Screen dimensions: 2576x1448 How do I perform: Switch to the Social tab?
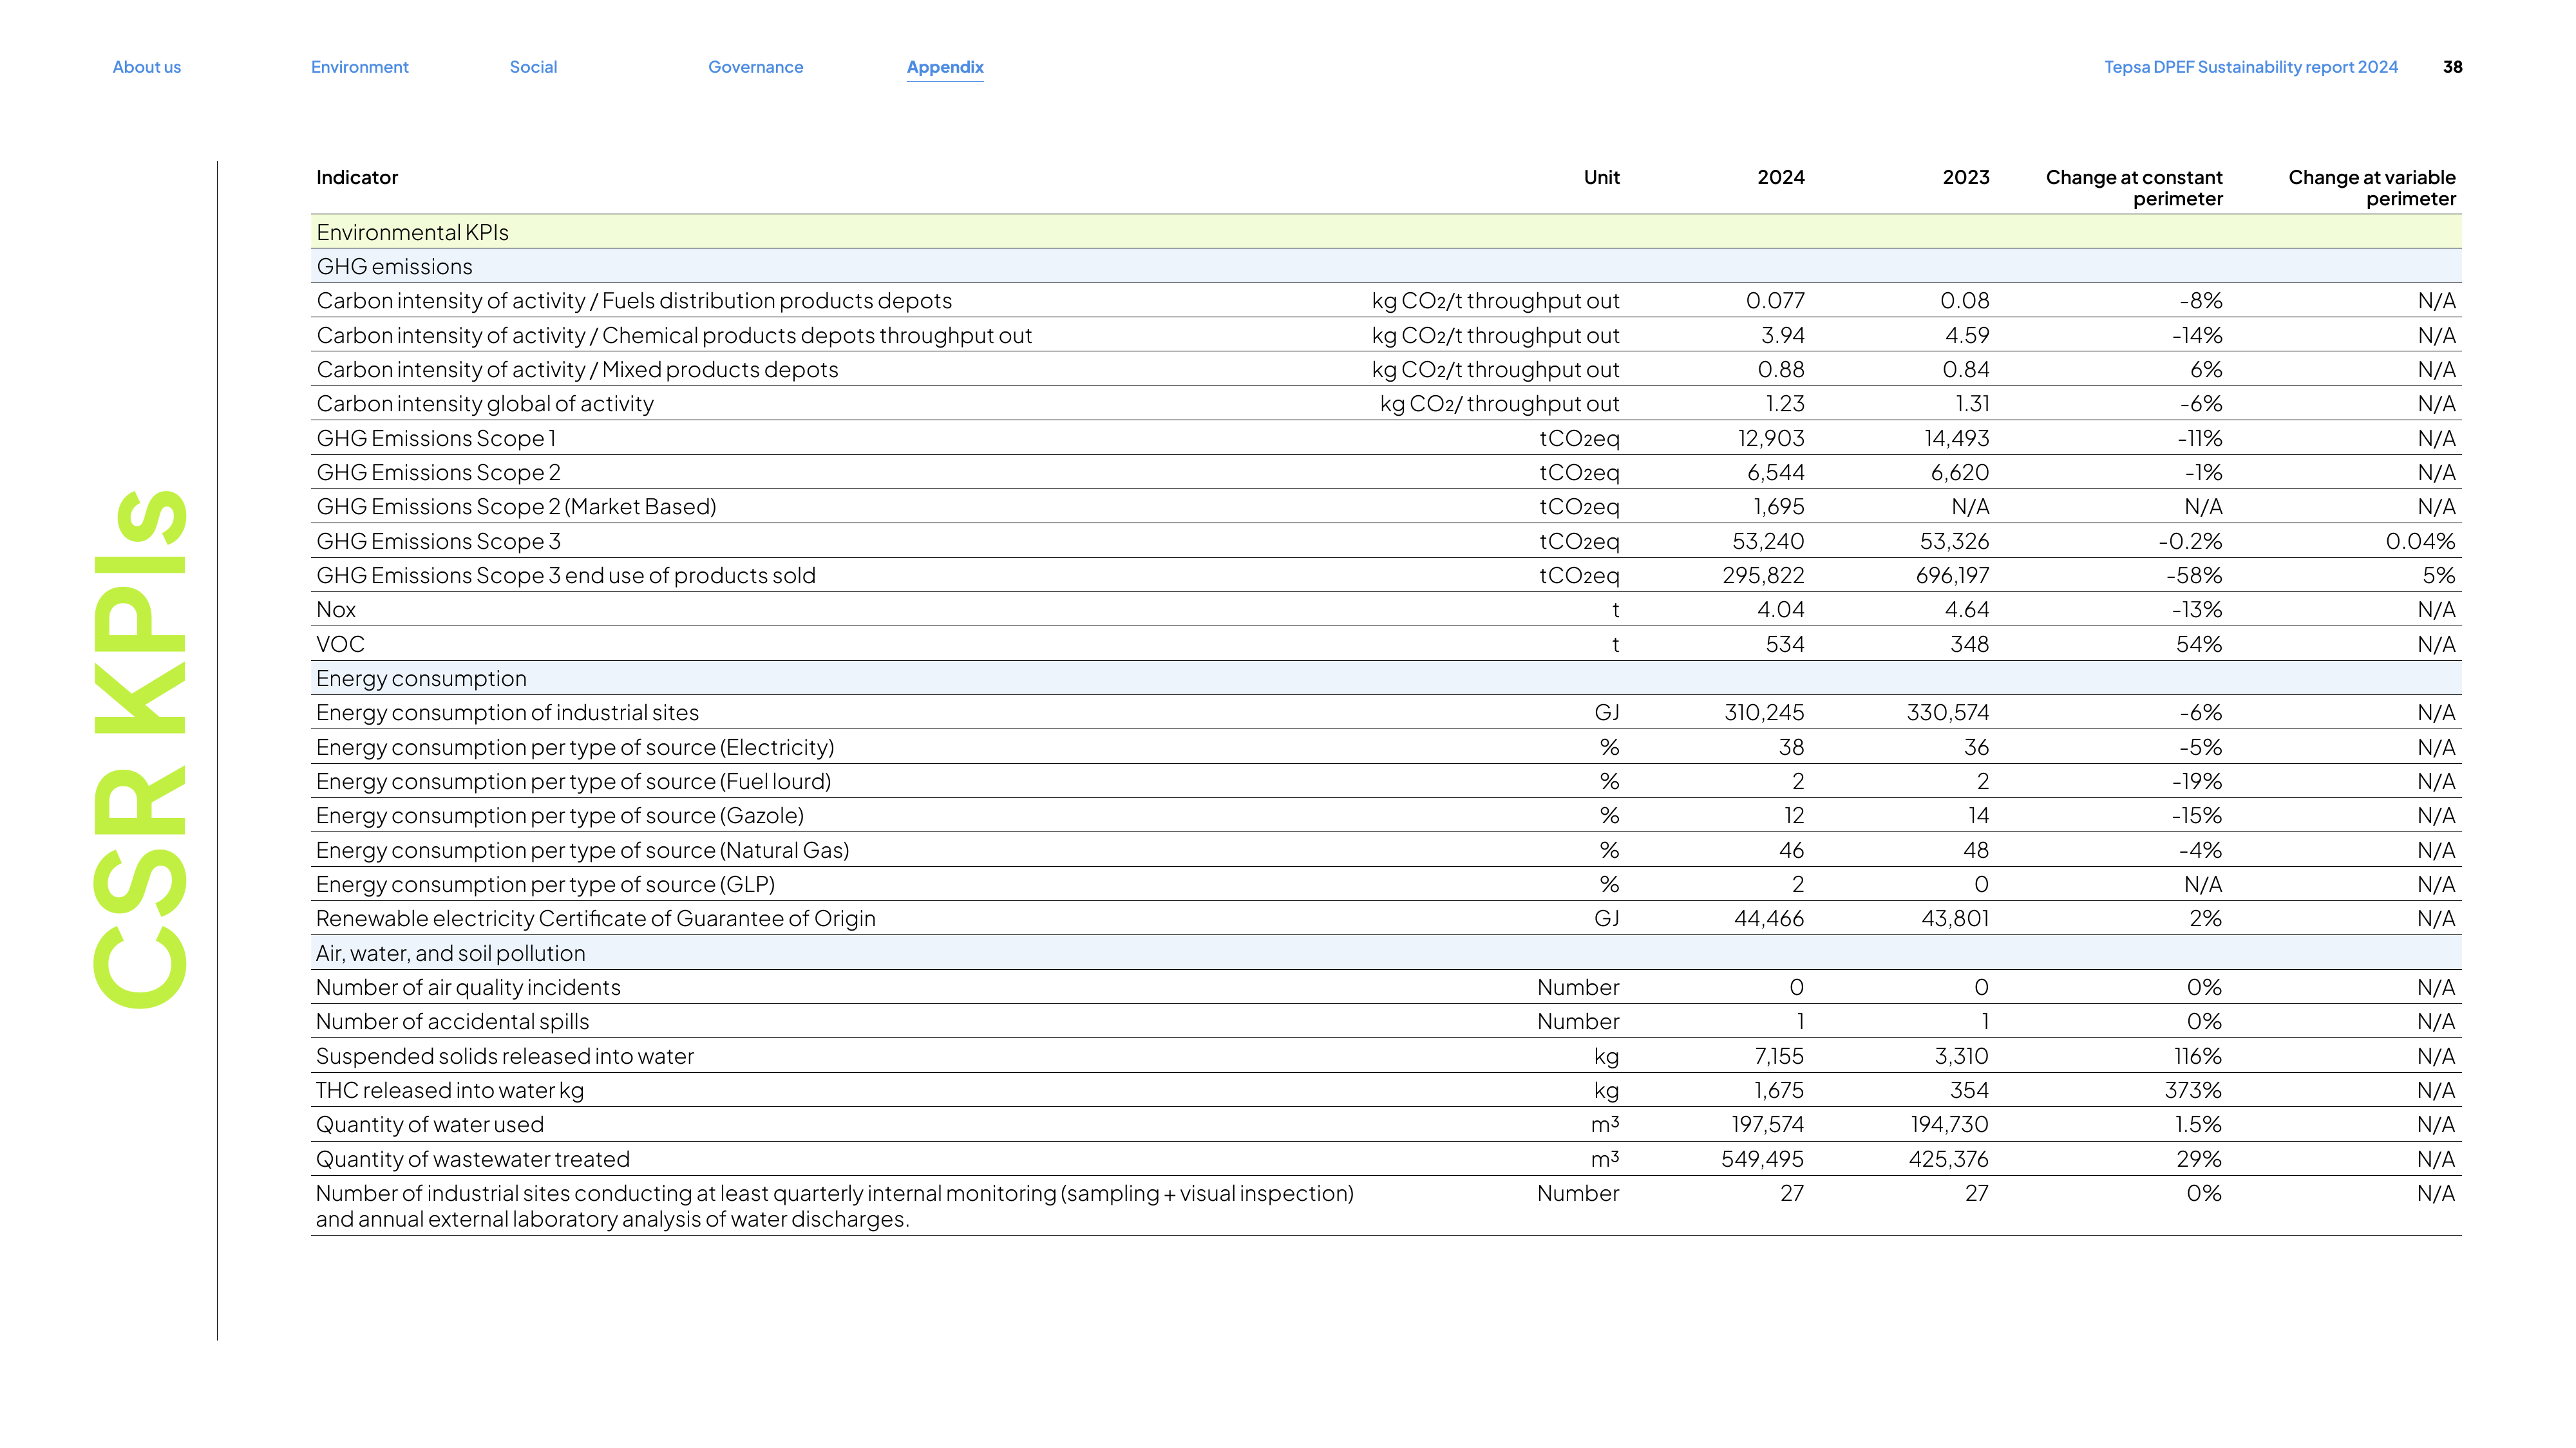[x=533, y=67]
